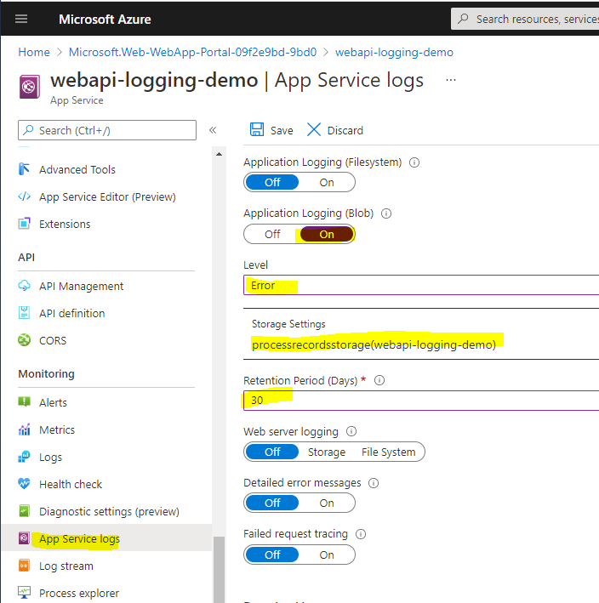Go to Home breadcrumb

point(34,52)
